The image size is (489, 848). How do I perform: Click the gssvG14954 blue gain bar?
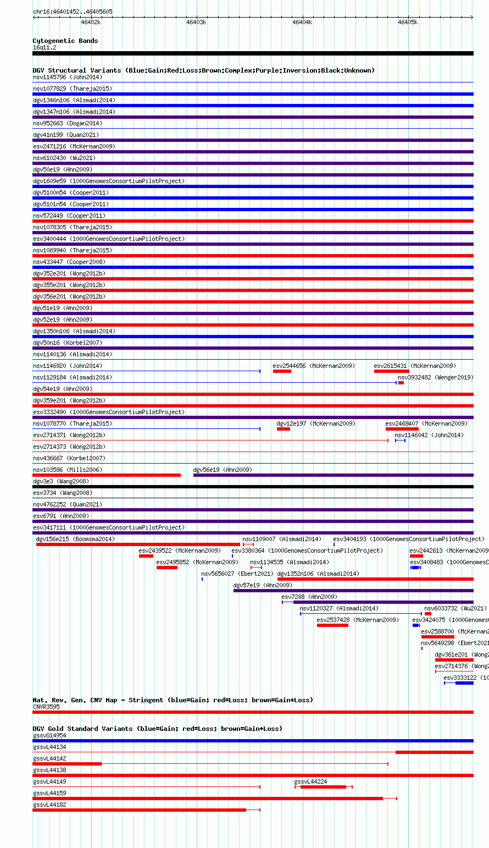click(x=253, y=741)
